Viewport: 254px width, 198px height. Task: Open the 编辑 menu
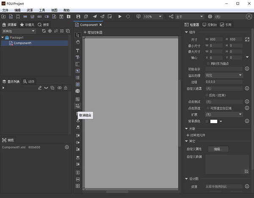(17, 10)
